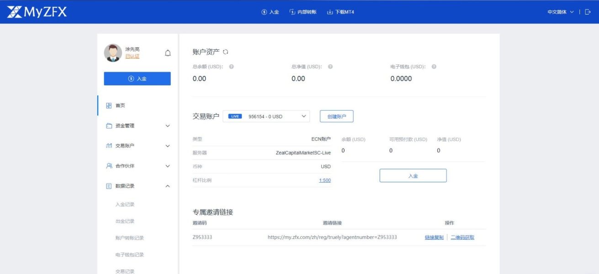Click the outlined 入金 account button
Screen dimensions: 599x274
coord(413,176)
